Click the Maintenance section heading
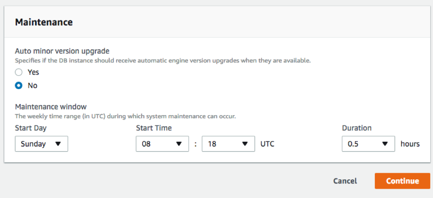Image resolution: width=433 pixels, height=198 pixels. pyautogui.click(x=44, y=22)
